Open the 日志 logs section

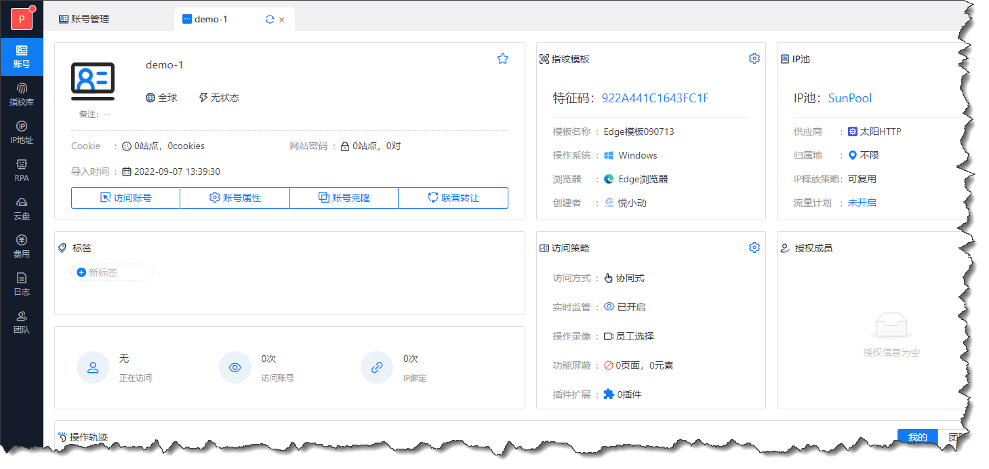coord(22,285)
